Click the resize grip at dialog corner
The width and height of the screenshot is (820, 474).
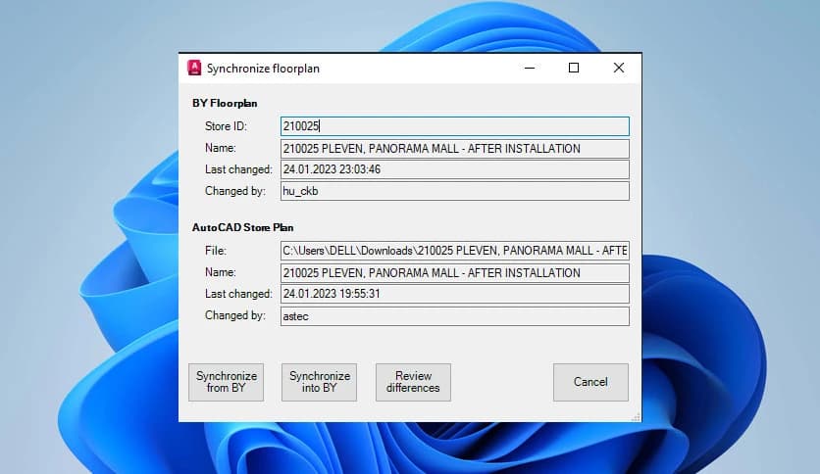(x=637, y=417)
